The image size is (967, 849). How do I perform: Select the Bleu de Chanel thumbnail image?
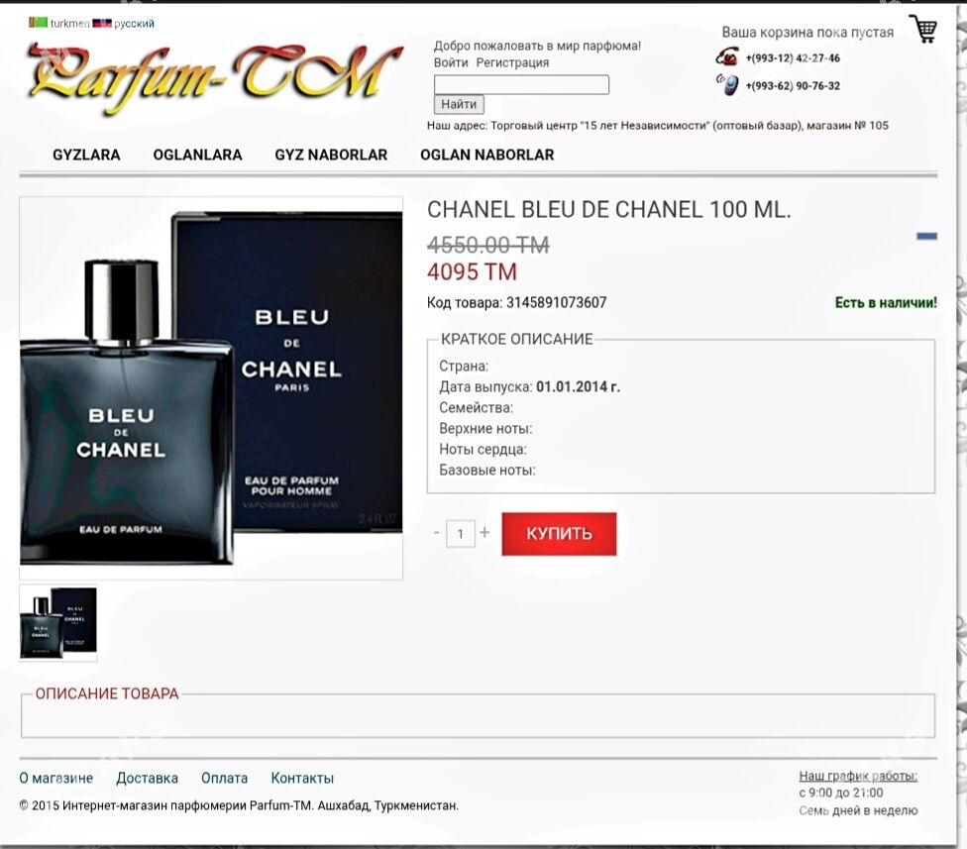pos(58,623)
